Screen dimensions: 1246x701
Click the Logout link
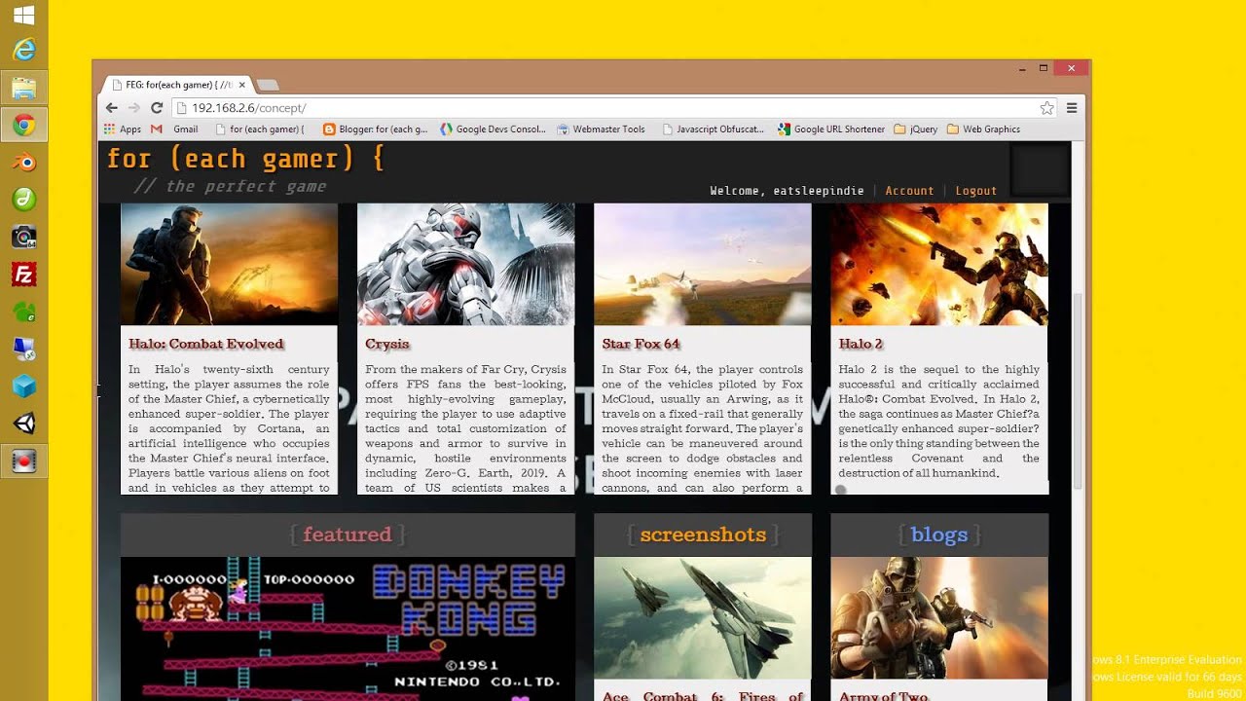[975, 191]
